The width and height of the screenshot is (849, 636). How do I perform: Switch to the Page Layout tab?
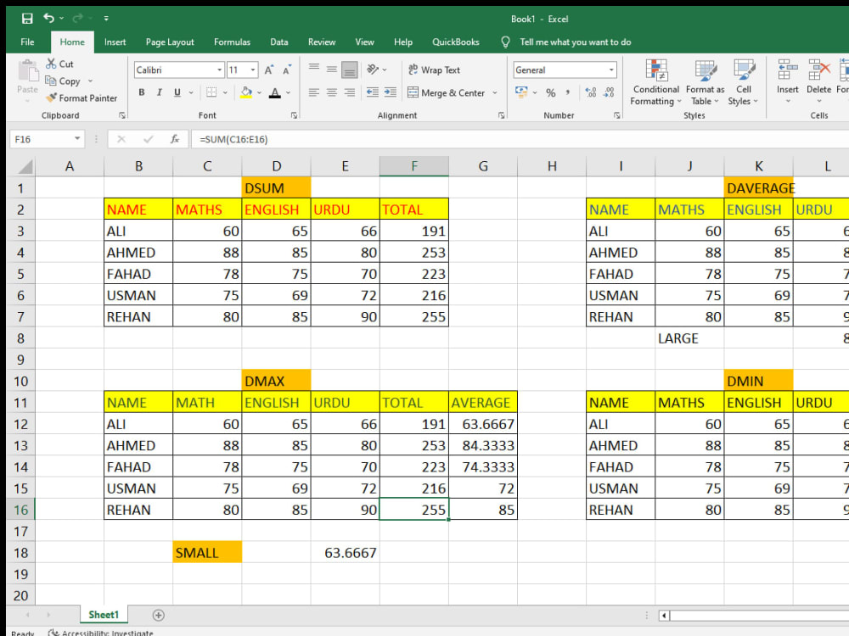(x=170, y=42)
